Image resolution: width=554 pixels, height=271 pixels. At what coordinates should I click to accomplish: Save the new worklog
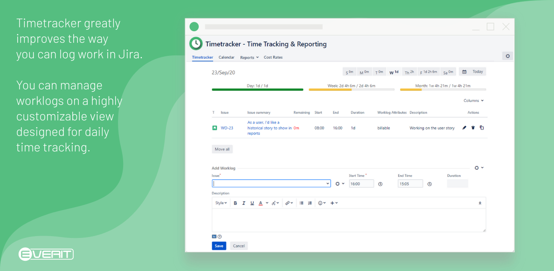pos(219,246)
